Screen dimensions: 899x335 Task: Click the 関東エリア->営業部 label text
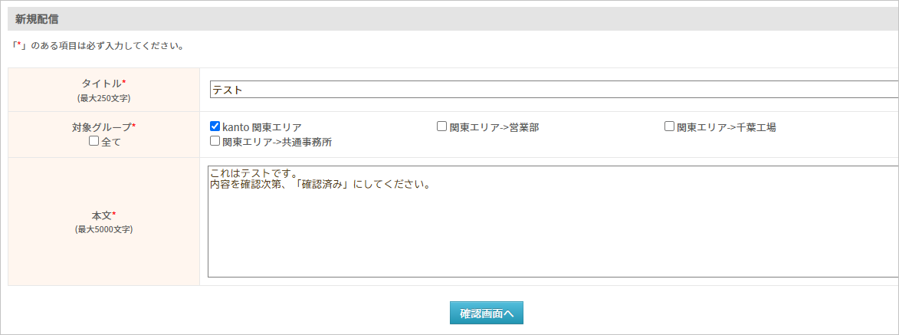click(x=494, y=127)
